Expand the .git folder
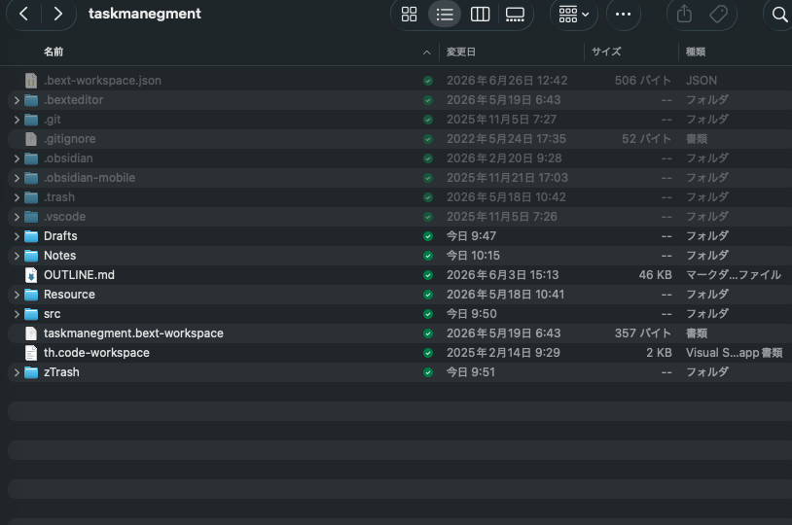This screenshot has width=792, height=525. point(17,120)
